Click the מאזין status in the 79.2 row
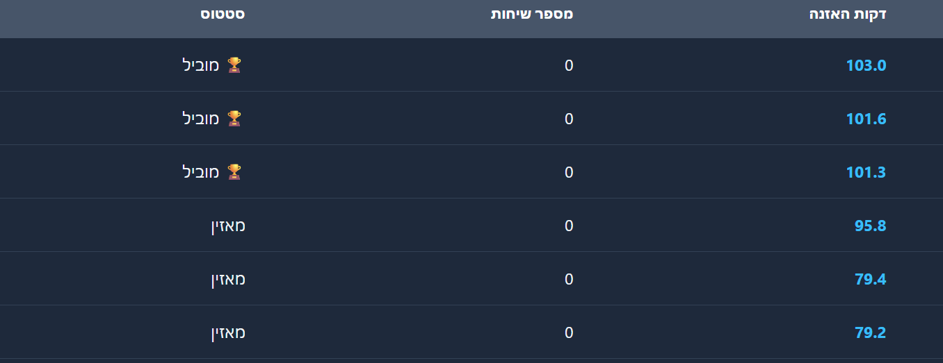 pyautogui.click(x=228, y=332)
